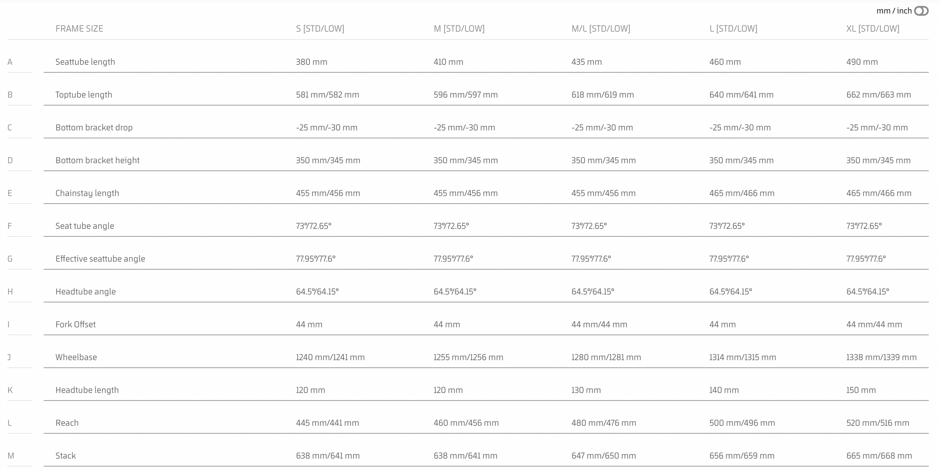Click the Chainstay length row label
This screenshot has width=939, height=470.
click(87, 193)
